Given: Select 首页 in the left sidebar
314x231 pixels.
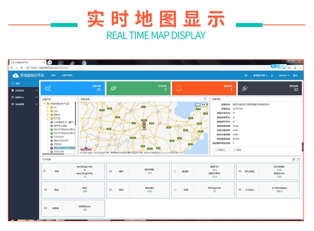Looking at the screenshot, I should pyautogui.click(x=18, y=84).
